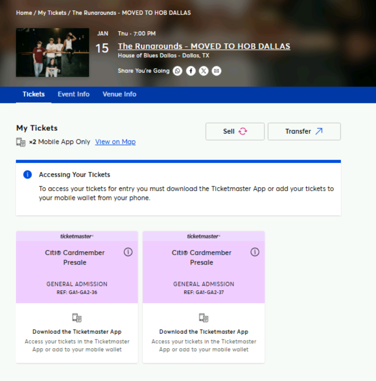Switch to the Tickets tab
Screen dimensions: 376x381
pos(34,94)
